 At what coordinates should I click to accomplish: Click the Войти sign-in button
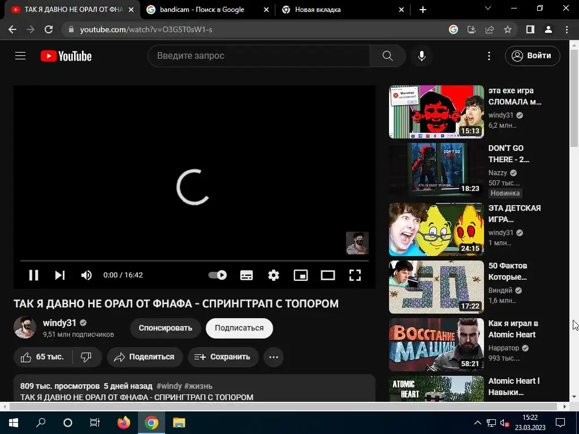click(x=532, y=56)
